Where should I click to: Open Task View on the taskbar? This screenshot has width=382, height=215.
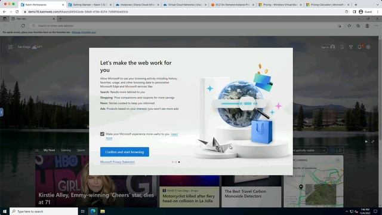coord(82,211)
